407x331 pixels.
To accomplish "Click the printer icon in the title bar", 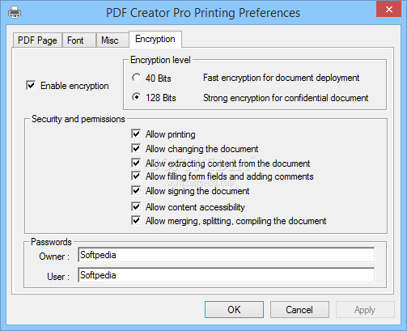I will (x=15, y=12).
